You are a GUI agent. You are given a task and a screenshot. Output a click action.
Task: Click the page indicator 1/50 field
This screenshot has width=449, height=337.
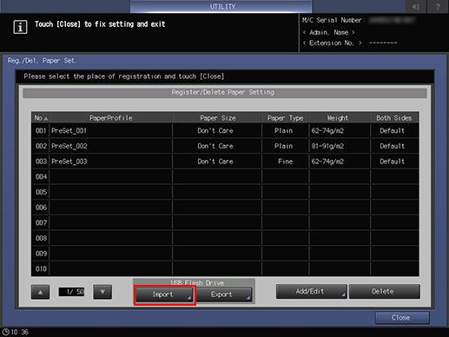click(x=71, y=292)
